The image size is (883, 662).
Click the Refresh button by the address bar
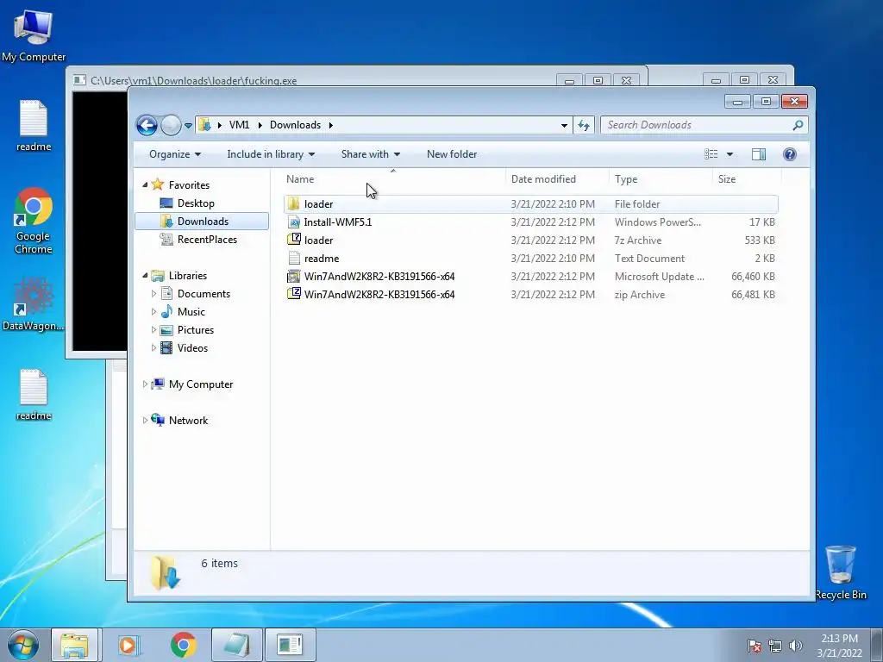pos(584,126)
